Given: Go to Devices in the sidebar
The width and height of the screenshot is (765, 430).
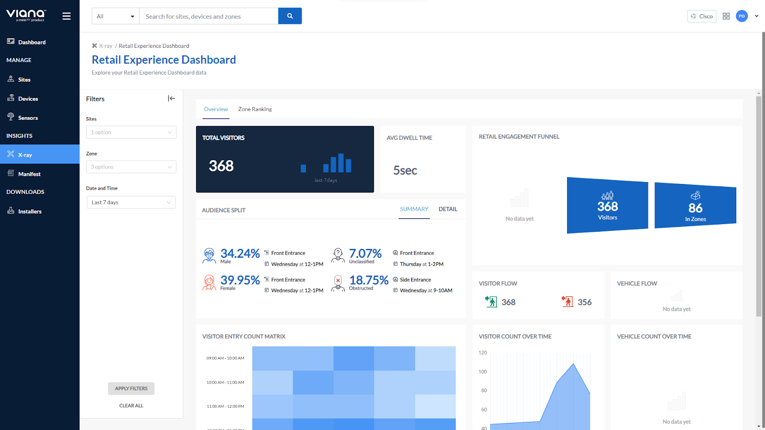Looking at the screenshot, I should coord(28,99).
